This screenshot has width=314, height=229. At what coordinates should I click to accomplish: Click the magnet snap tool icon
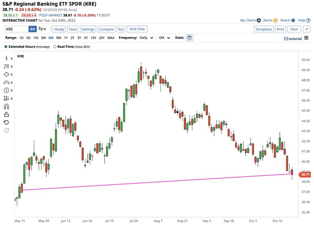pos(6,107)
